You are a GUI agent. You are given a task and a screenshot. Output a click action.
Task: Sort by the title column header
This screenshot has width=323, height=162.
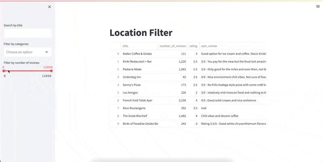(x=139, y=46)
